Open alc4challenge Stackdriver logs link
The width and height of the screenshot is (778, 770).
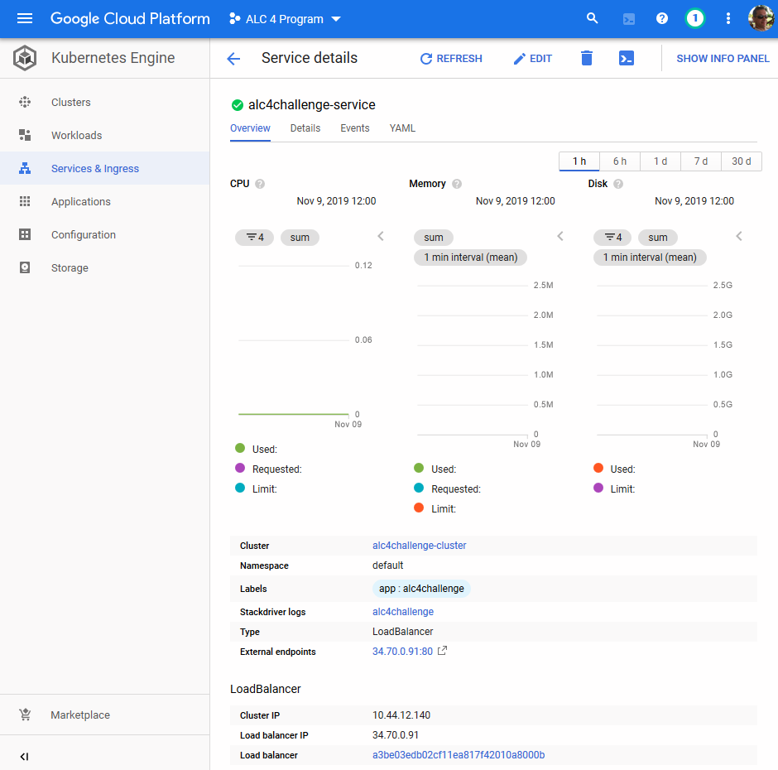click(403, 612)
